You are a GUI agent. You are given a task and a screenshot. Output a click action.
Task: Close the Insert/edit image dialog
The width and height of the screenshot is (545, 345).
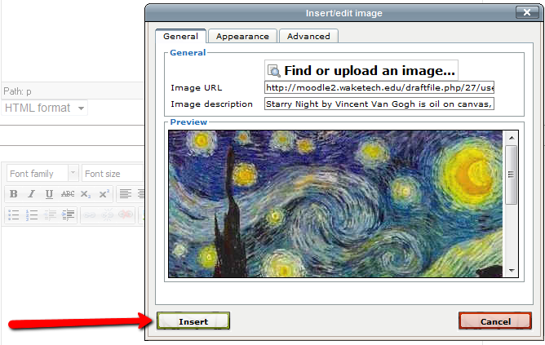point(527,12)
